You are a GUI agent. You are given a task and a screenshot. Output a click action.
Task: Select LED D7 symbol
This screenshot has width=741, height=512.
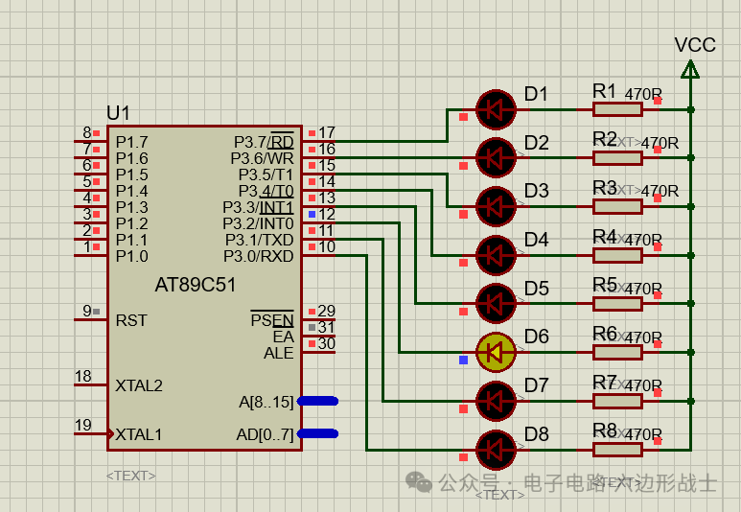click(x=496, y=401)
